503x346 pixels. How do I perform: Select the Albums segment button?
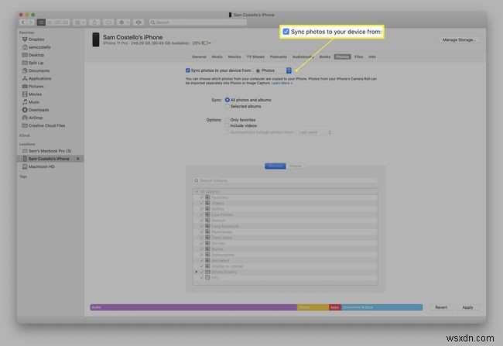(275, 166)
